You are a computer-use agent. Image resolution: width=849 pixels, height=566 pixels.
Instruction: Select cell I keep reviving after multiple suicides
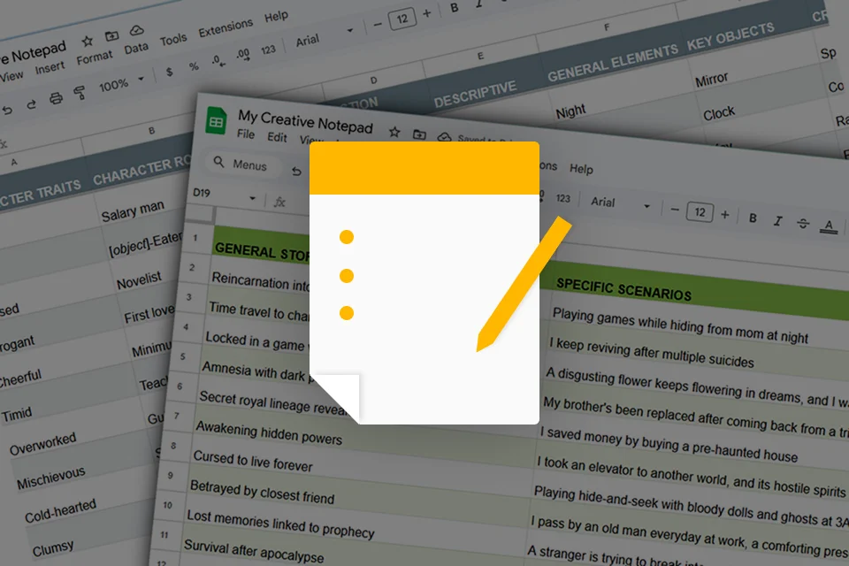click(652, 353)
